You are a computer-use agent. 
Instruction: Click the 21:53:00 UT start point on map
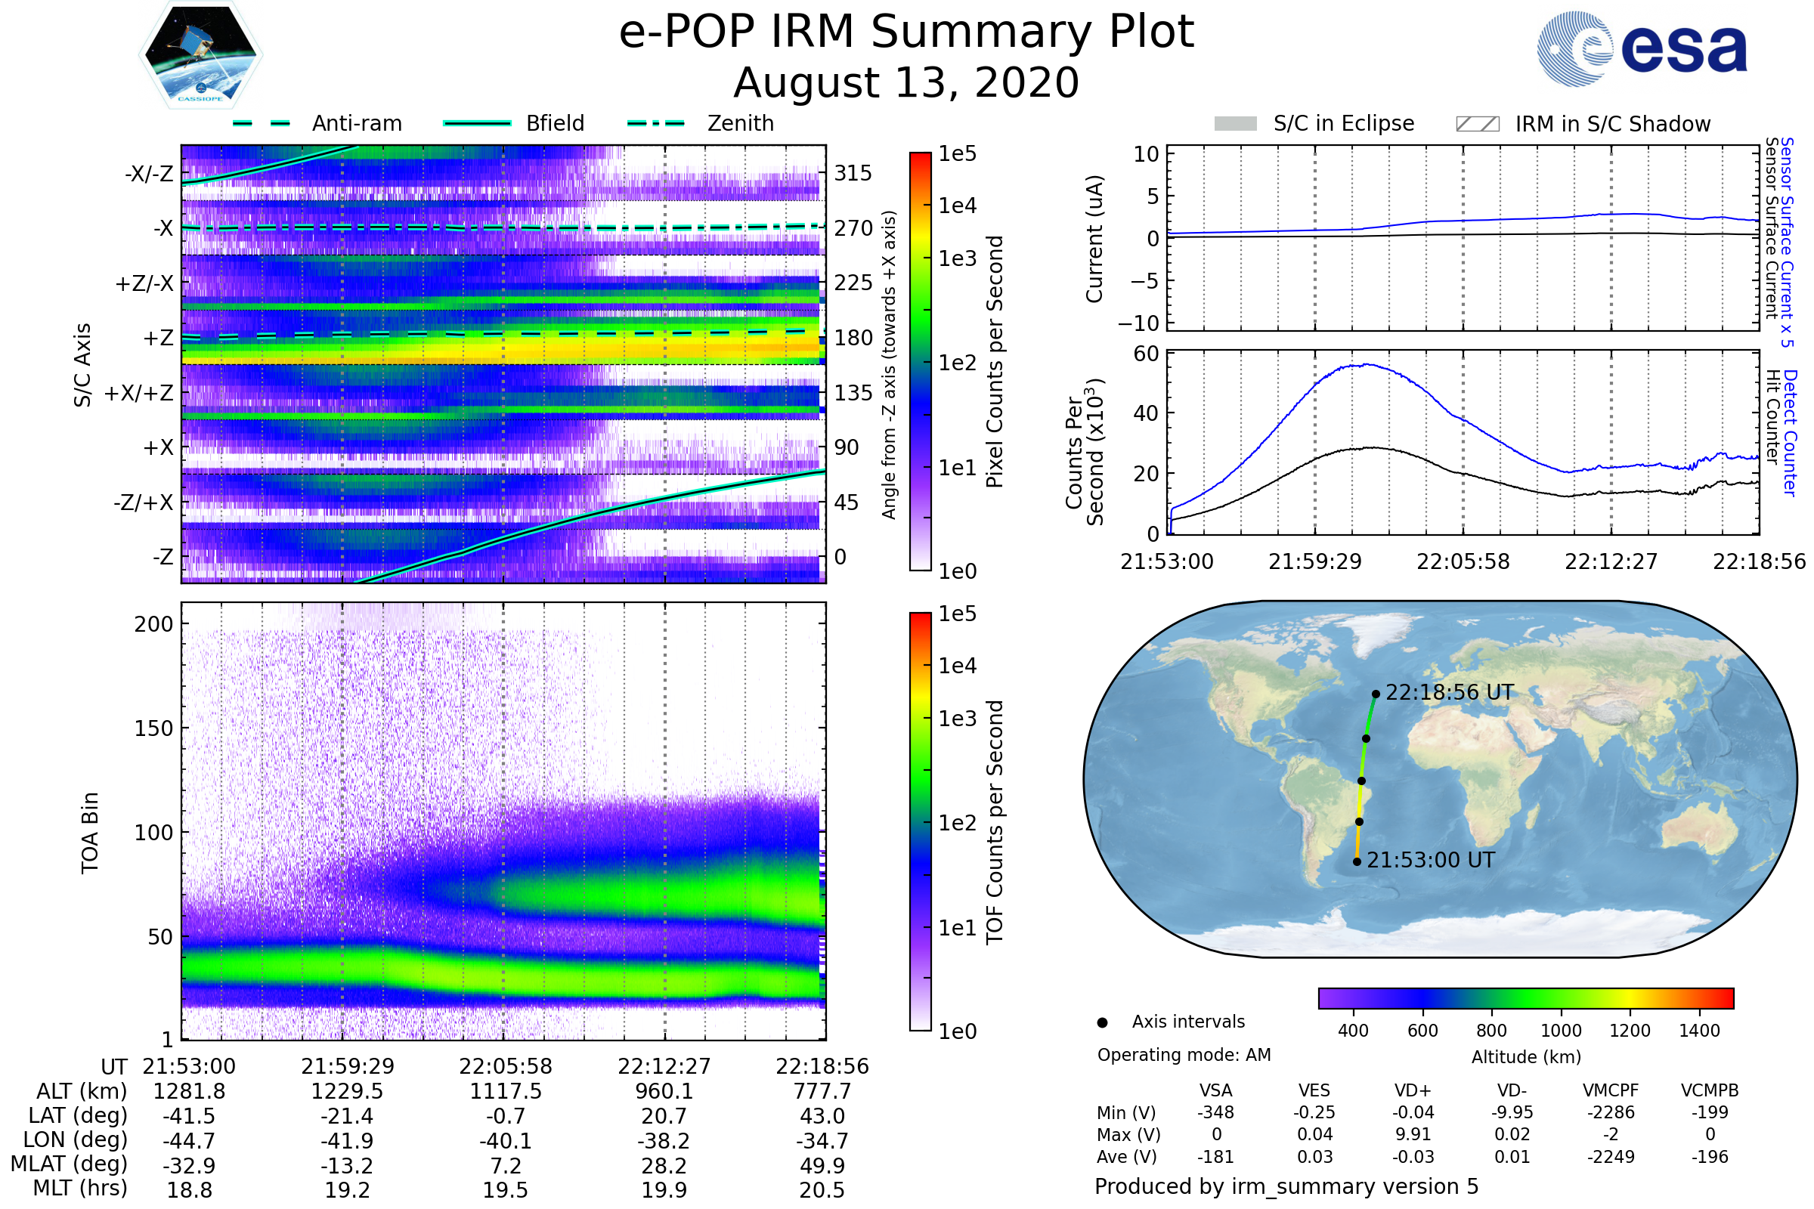[1357, 862]
